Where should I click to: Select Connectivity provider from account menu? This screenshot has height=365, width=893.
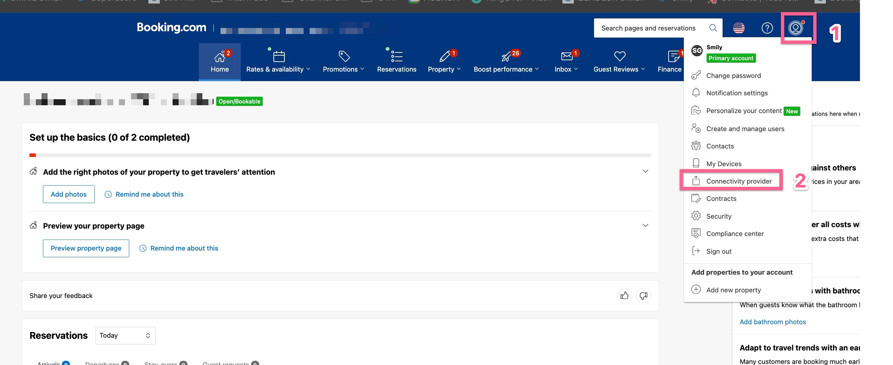click(x=739, y=181)
